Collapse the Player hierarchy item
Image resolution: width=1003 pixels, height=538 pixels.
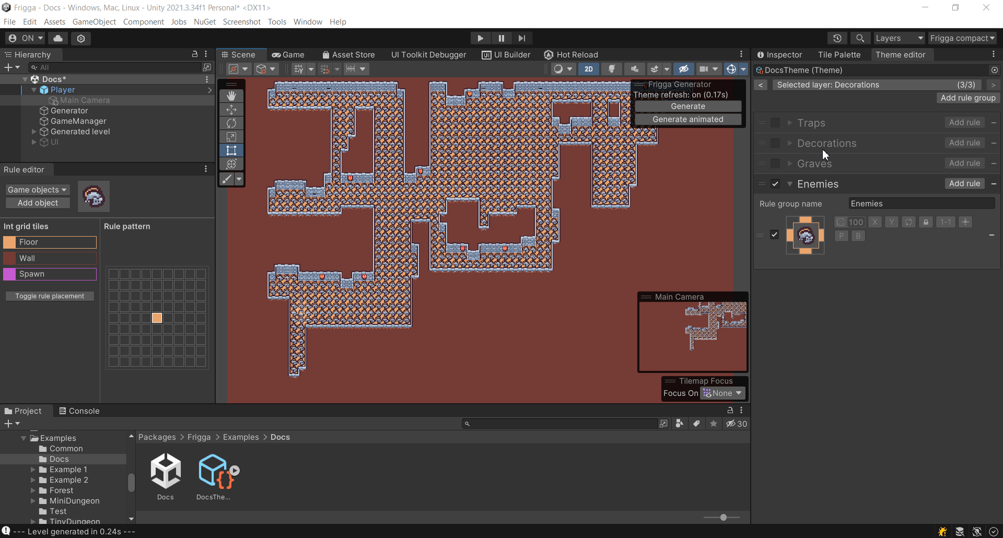(34, 90)
